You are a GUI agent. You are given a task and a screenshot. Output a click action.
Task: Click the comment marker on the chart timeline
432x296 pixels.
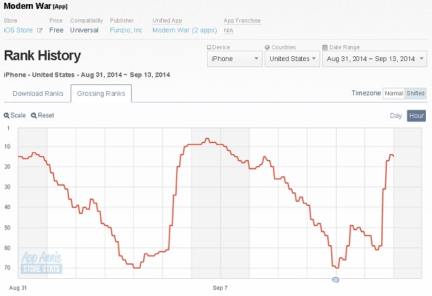point(335,280)
